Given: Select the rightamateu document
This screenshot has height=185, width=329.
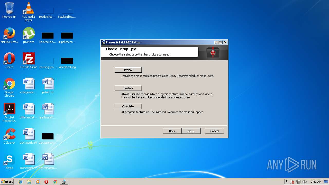Looking at the screenshot, I should pos(48,161).
